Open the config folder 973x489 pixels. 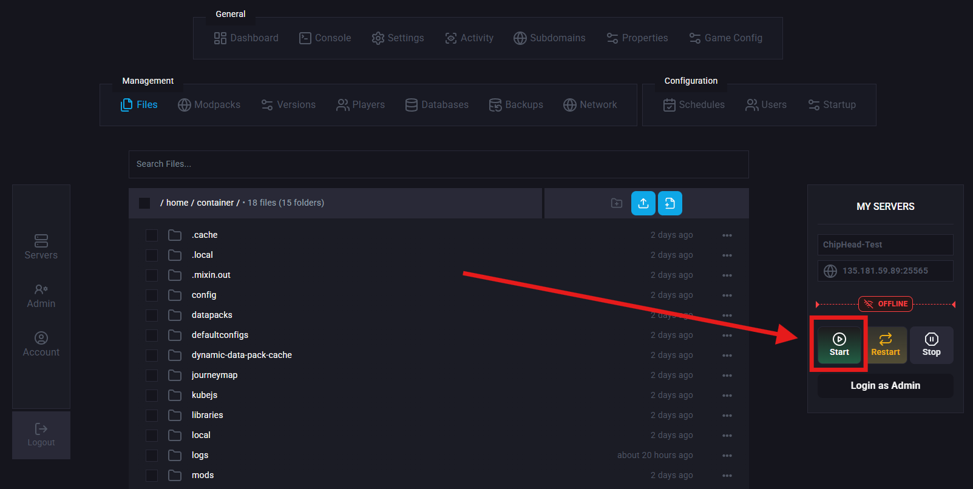pyautogui.click(x=204, y=295)
